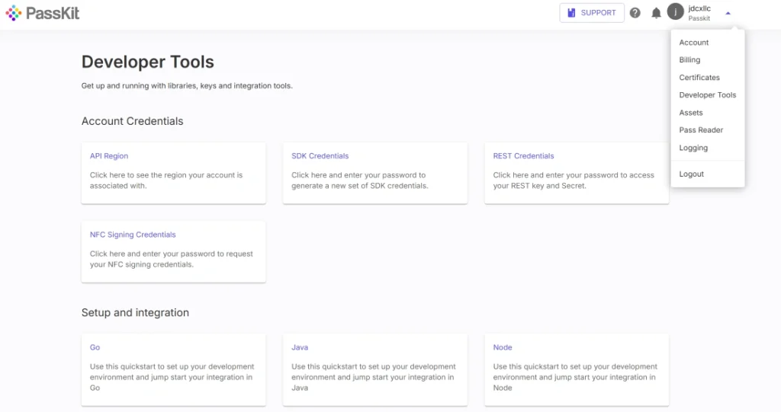Collapse the account menu caret arrow
This screenshot has width=781, height=412.
(728, 14)
